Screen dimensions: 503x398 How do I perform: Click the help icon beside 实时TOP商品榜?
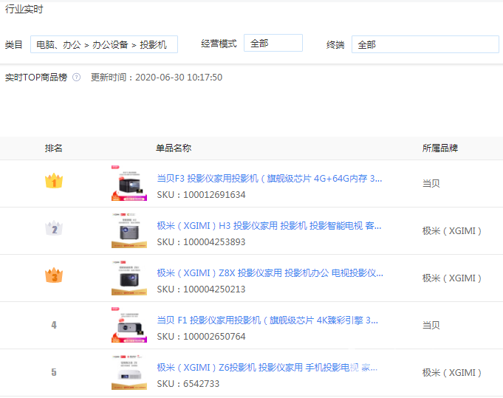[x=76, y=78]
